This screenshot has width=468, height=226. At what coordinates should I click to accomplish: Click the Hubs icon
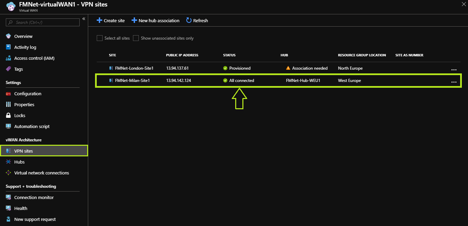[x=9, y=162]
